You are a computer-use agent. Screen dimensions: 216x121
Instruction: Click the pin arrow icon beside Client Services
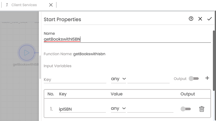(x=7, y=5)
